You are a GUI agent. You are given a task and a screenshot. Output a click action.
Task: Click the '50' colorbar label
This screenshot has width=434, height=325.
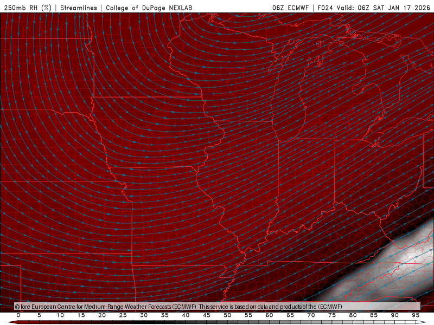tap(227, 315)
